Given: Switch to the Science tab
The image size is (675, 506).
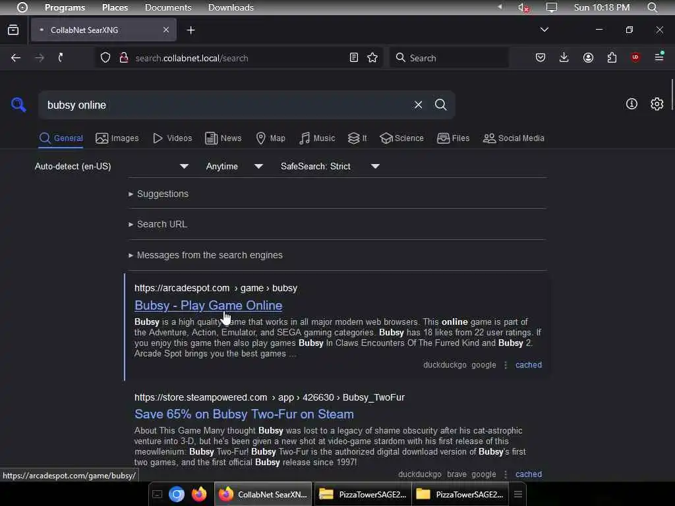Looking at the screenshot, I should (x=401, y=138).
